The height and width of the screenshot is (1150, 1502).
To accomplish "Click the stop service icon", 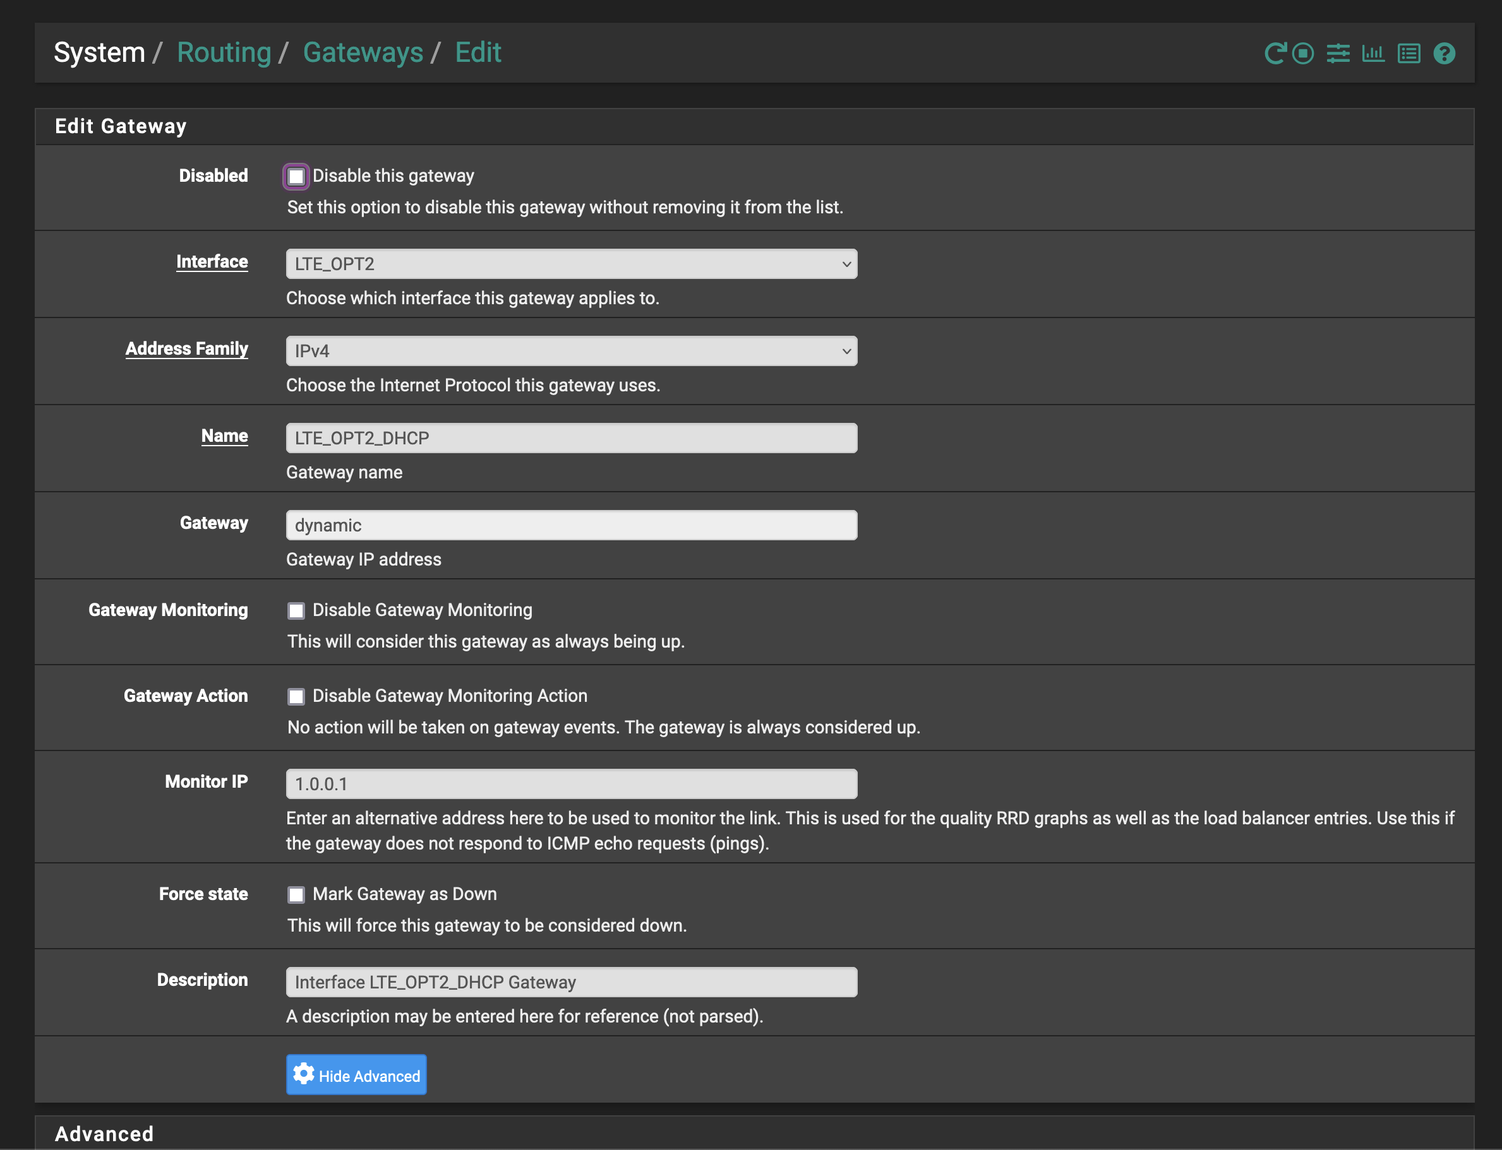I will [x=1302, y=54].
